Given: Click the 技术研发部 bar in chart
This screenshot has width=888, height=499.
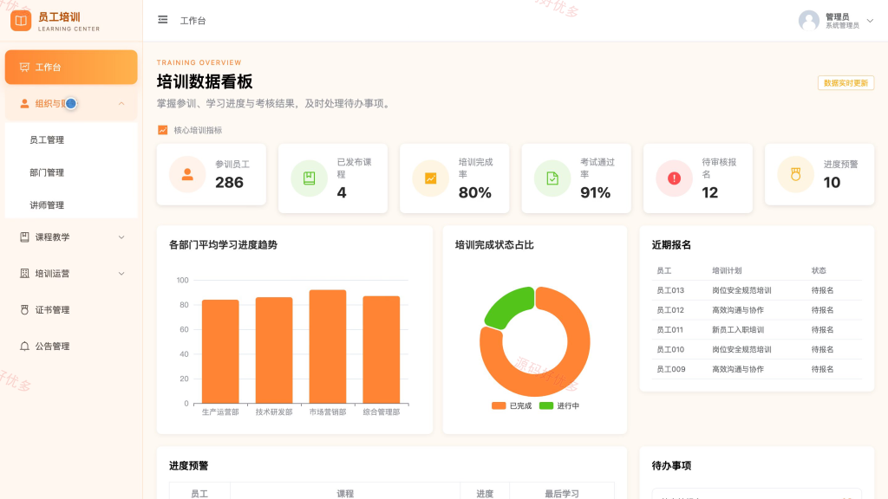Looking at the screenshot, I should point(274,350).
